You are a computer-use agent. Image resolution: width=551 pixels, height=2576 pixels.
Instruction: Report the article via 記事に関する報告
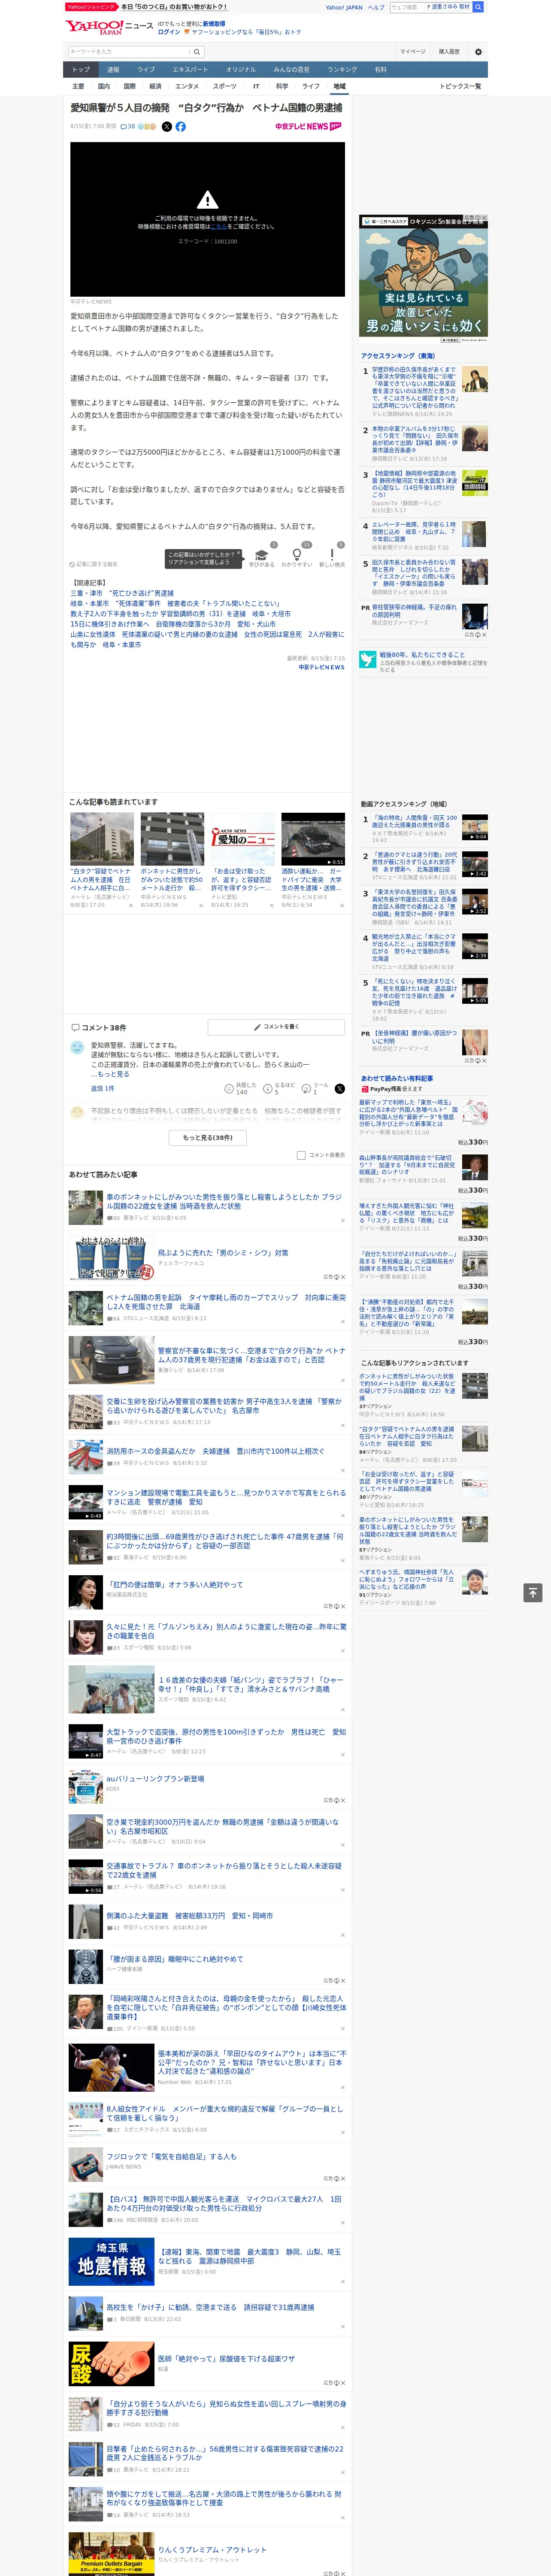point(93,564)
